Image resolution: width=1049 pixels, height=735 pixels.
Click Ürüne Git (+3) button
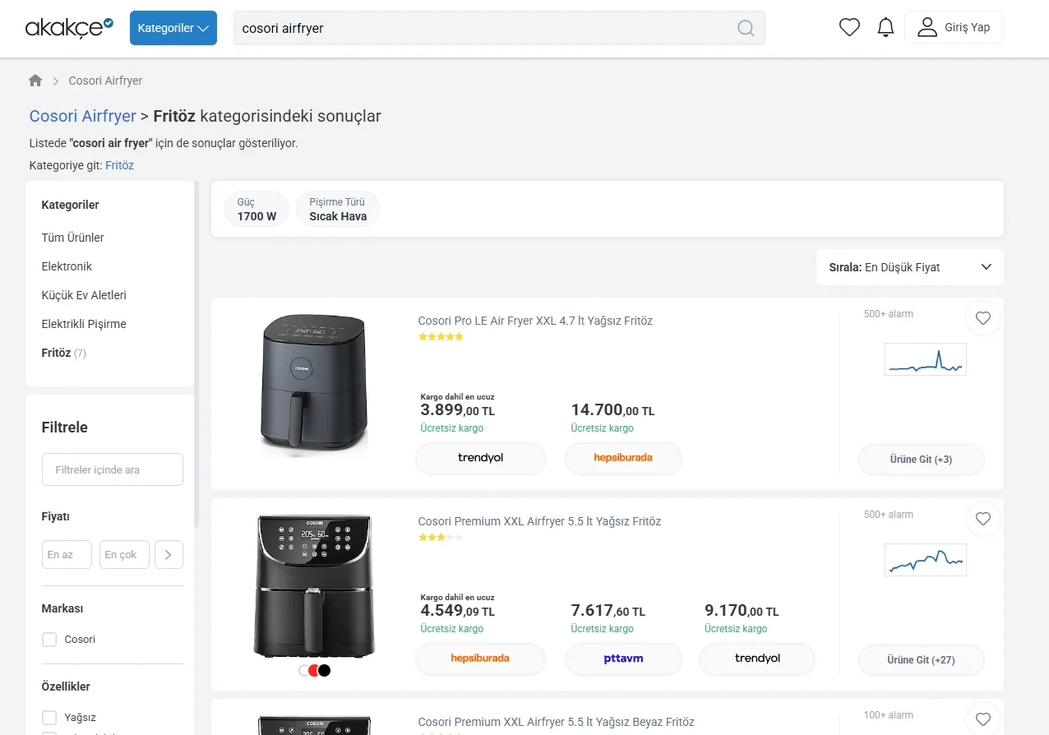pyautogui.click(x=921, y=460)
